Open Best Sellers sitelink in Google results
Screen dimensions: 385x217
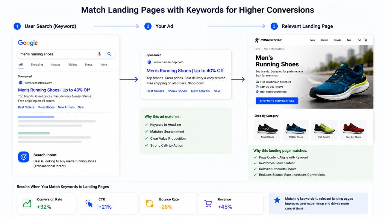26,107
